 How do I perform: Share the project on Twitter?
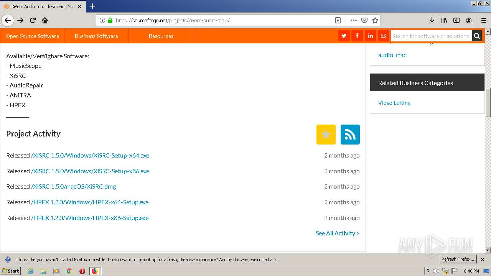[344, 36]
